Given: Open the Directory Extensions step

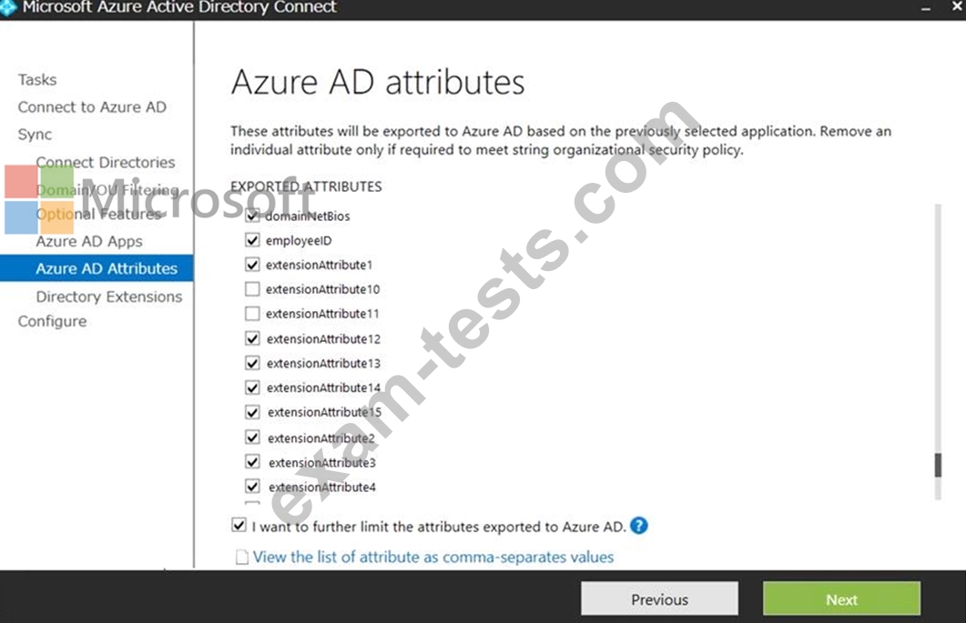Looking at the screenshot, I should (x=109, y=296).
